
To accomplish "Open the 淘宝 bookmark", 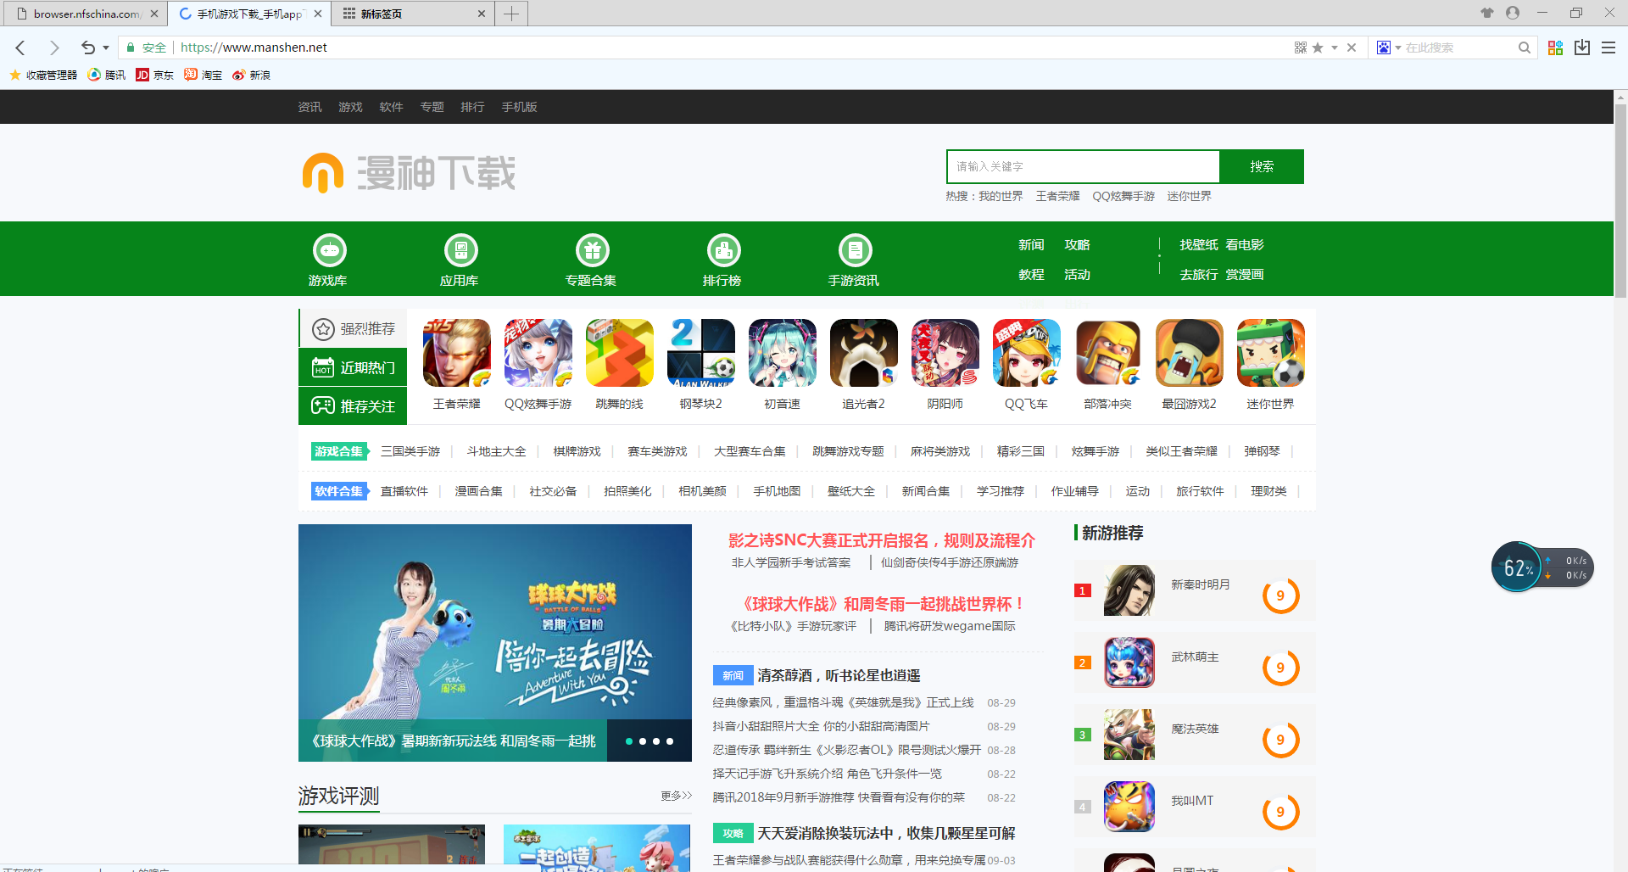I will point(203,75).
